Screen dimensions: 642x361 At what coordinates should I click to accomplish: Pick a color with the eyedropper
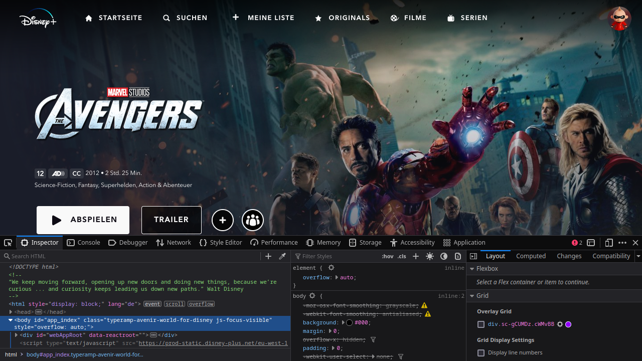282,256
